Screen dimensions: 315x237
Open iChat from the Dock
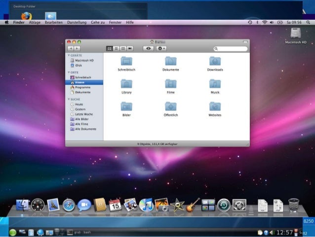pos(84,205)
